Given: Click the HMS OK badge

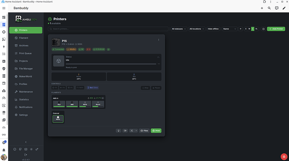Looking at the screenshot, I should coord(81,49).
